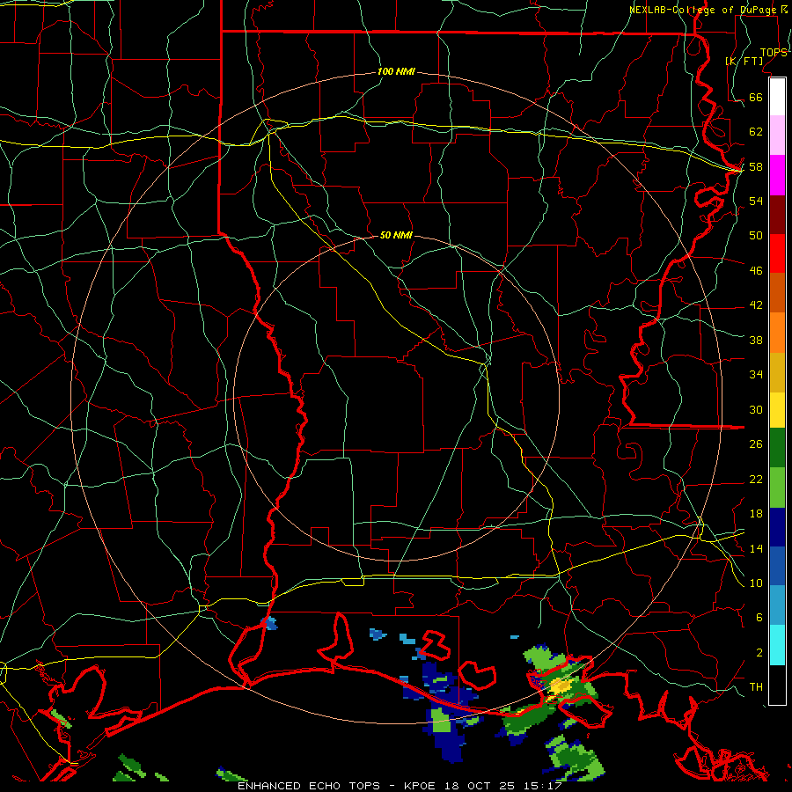Pick the light orange legend swatch
This screenshot has width=792, height=792.
(777, 333)
